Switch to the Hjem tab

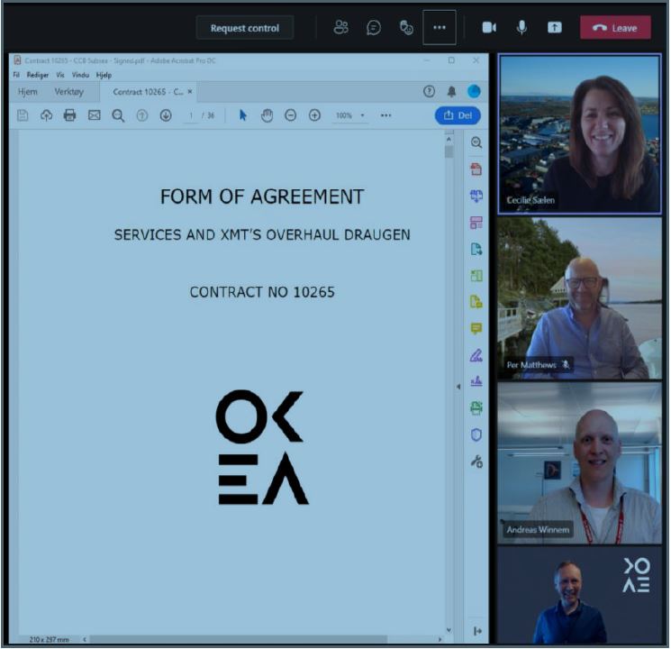tap(27, 92)
